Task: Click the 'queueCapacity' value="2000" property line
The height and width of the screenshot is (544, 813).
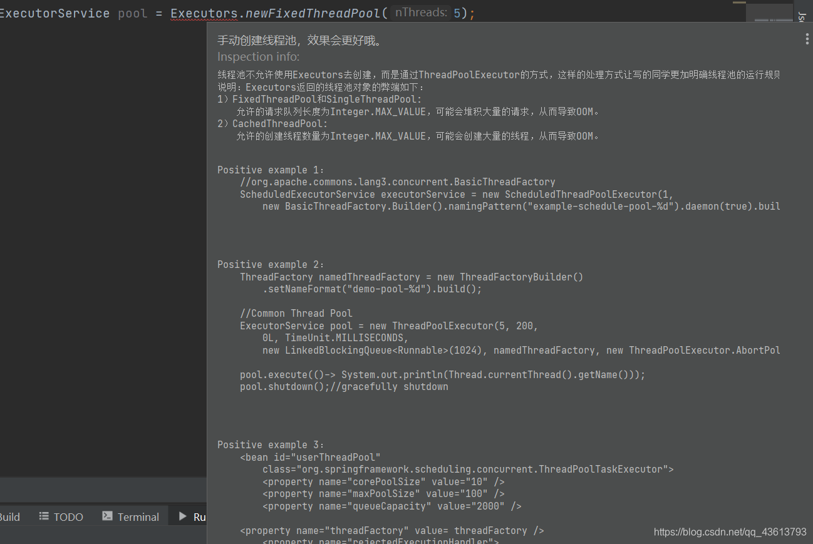Action: (391, 506)
